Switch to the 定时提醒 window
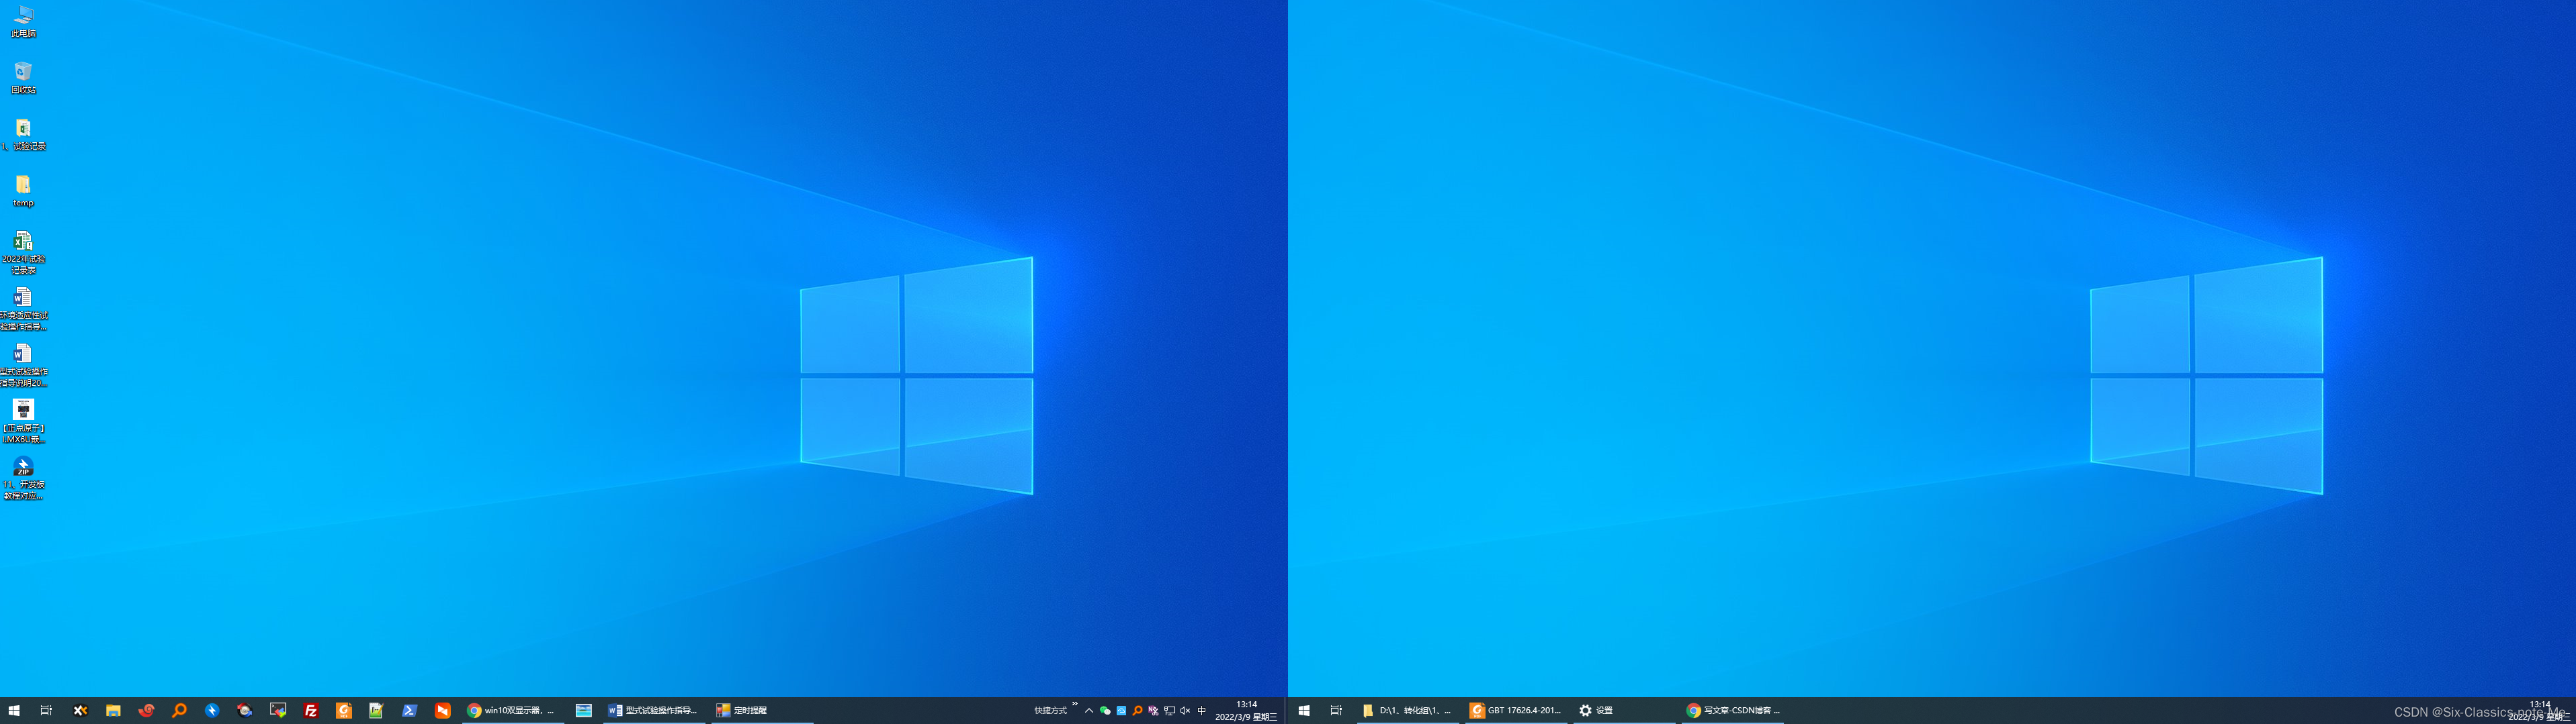The height and width of the screenshot is (724, 2576). [x=761, y=710]
